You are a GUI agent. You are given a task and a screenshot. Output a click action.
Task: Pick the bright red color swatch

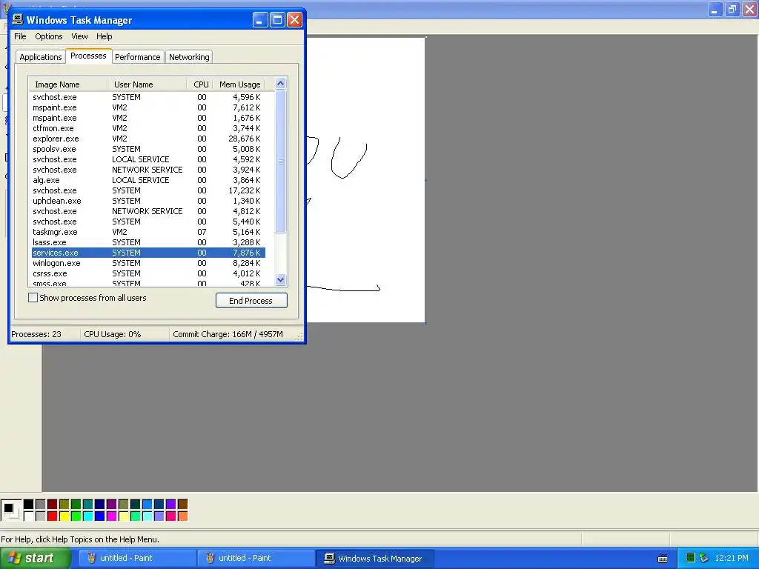(53, 516)
